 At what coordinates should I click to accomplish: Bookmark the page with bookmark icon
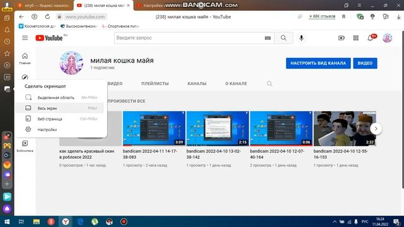pos(343,17)
